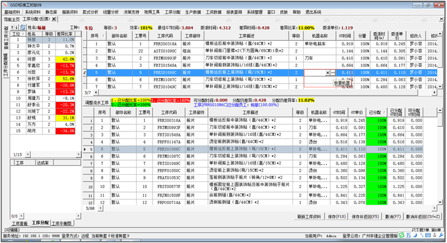Close the 工序分配(反馈) tab with its X
447x243 pixels.
tap(54, 19)
